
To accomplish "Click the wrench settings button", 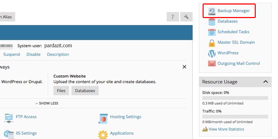I will point(186,17).
